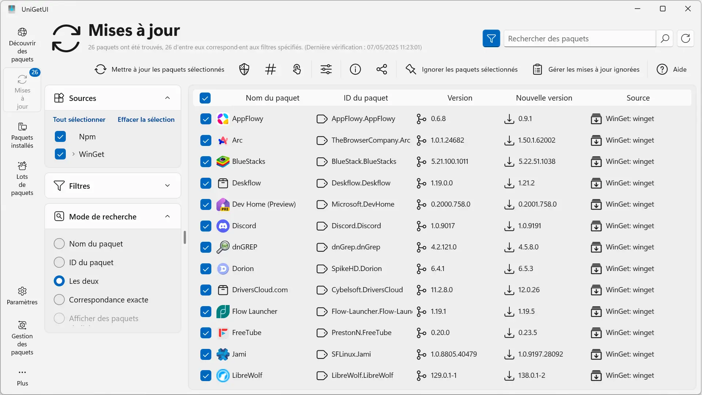Click the Arc browser app icon

(223, 140)
